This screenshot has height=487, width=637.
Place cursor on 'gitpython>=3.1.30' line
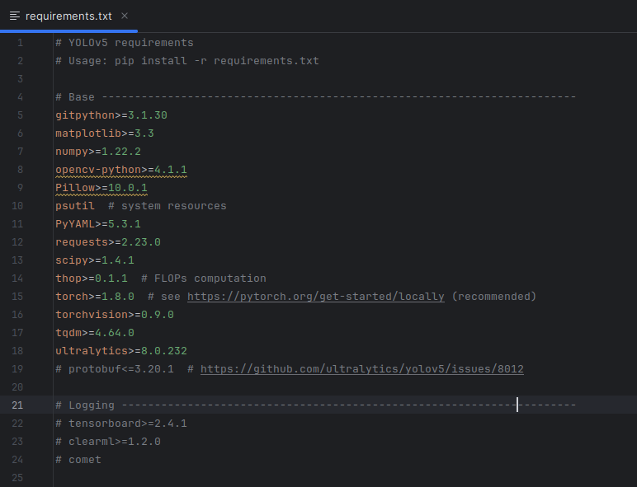coord(111,115)
